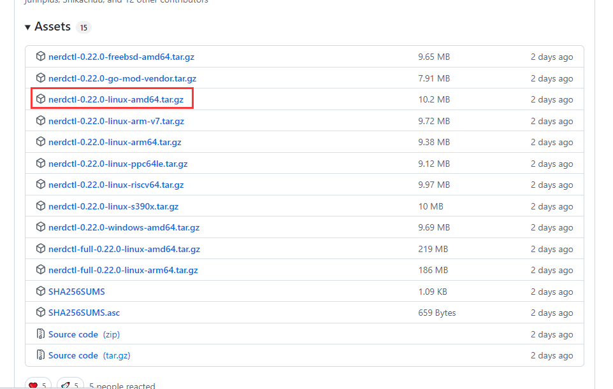Viewport: 613px width, 389px height.
Task: Click the package icon beside nerdctl-full-0.22.0-linux-amd64.tar.gz
Action: (41, 248)
